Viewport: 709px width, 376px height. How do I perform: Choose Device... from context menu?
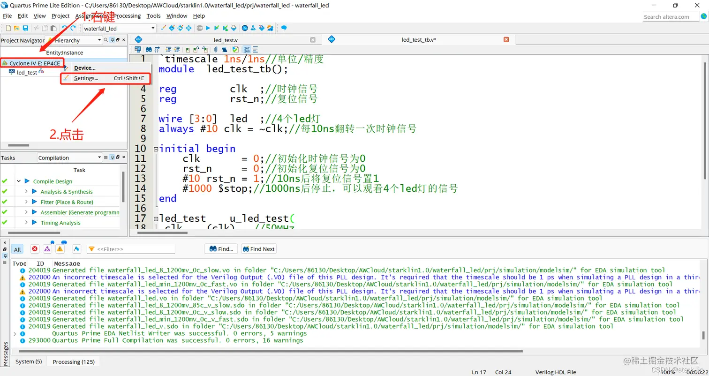click(x=105, y=68)
